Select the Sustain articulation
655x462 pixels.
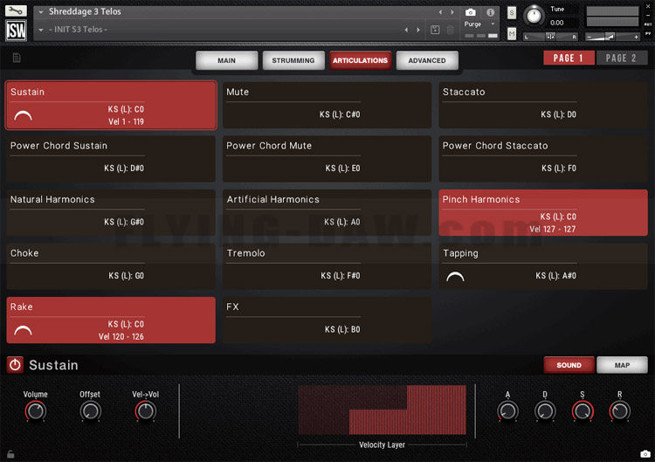[111, 106]
